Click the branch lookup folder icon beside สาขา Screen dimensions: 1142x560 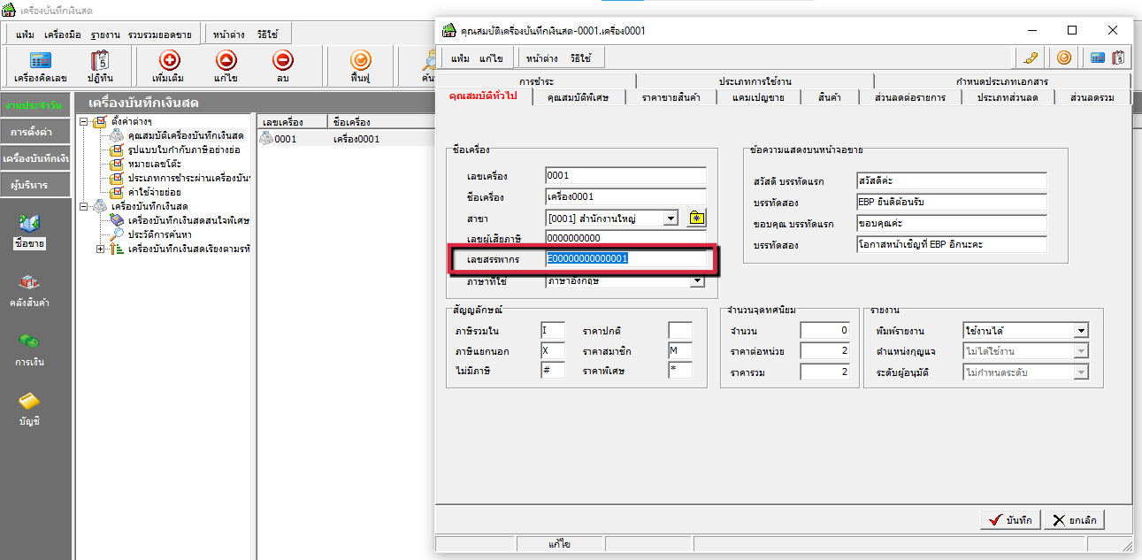697,218
